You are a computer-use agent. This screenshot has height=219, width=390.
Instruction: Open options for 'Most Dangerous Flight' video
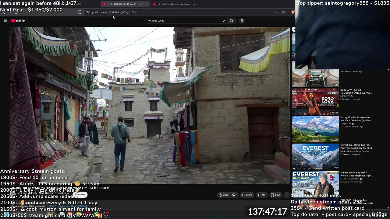[x=376, y=173]
